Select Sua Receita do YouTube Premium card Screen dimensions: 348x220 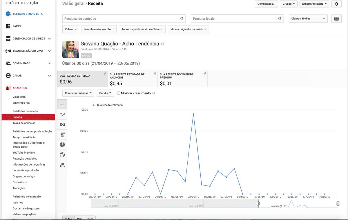[x=182, y=79]
